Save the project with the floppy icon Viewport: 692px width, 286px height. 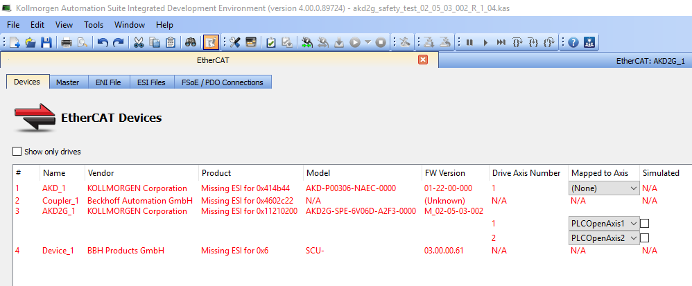click(46, 42)
